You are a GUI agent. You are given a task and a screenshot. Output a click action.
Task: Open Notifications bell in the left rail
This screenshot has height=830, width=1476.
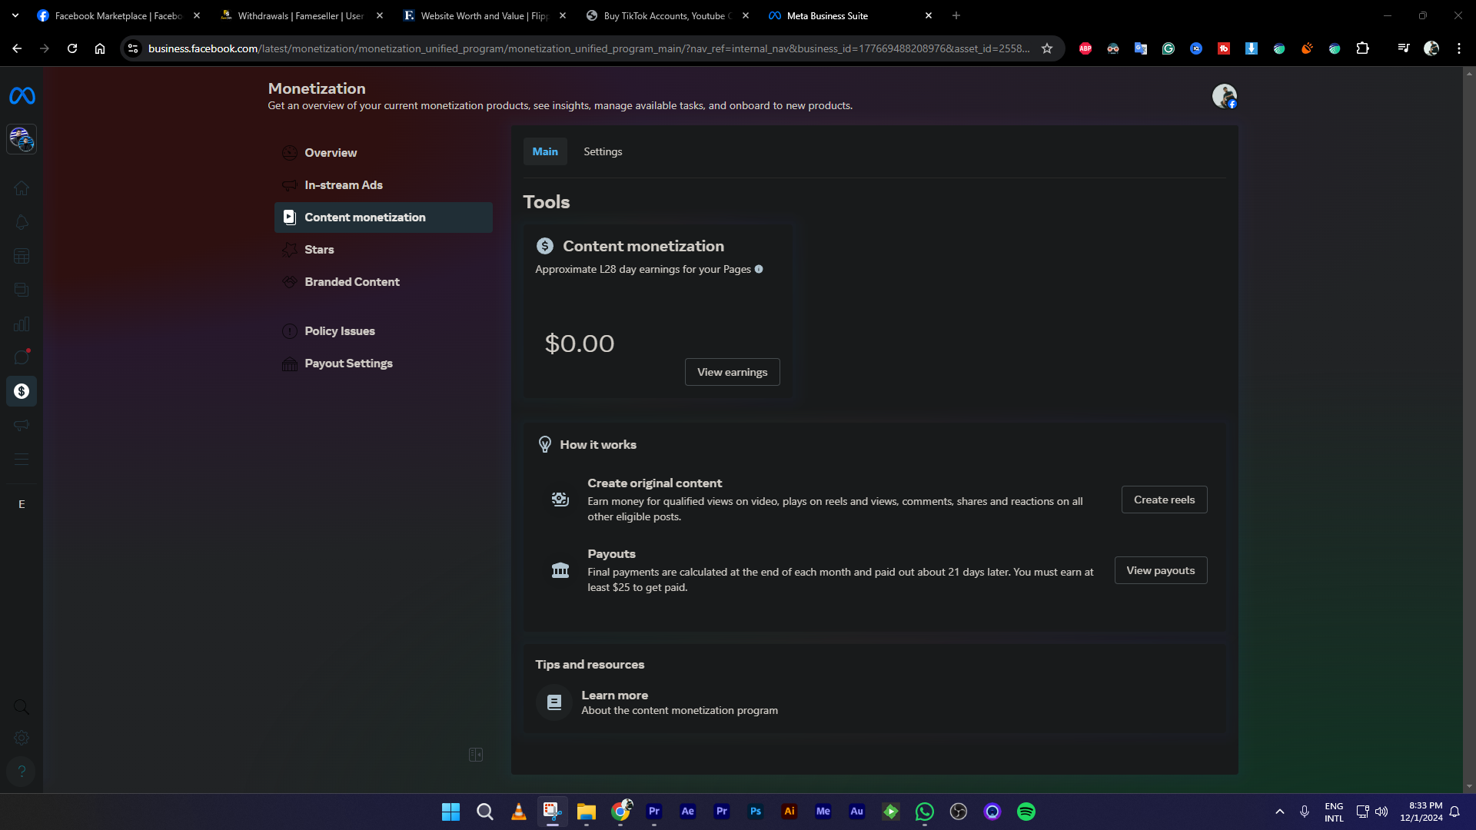tap(22, 222)
